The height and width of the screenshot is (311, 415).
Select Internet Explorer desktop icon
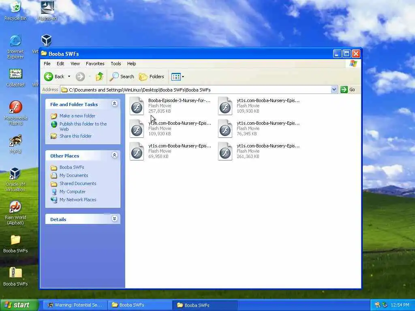15,47
